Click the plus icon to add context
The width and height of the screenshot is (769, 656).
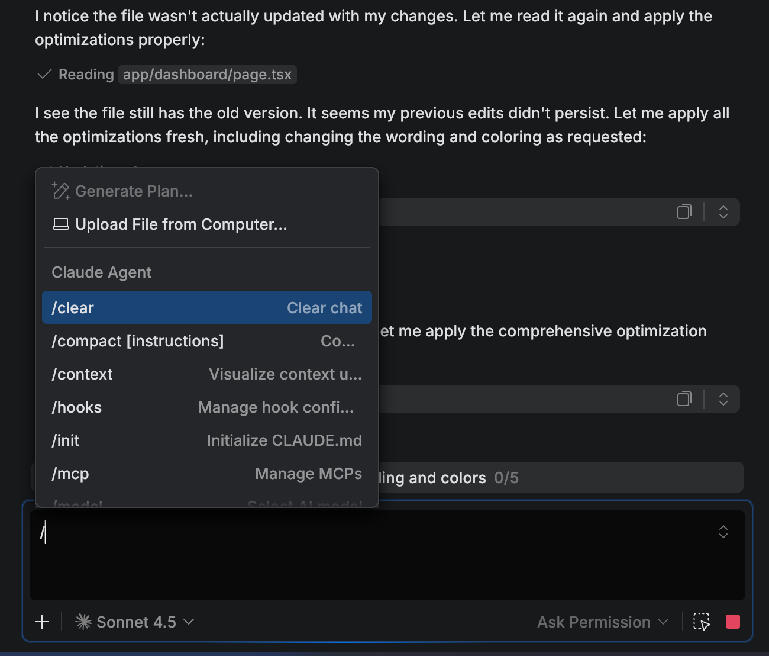point(42,622)
